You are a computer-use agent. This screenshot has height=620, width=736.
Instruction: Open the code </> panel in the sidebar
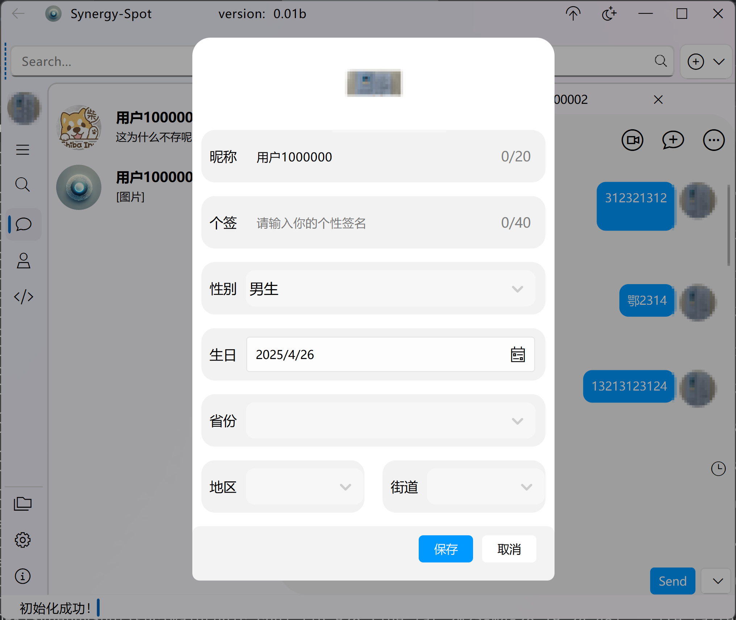pyautogui.click(x=23, y=297)
